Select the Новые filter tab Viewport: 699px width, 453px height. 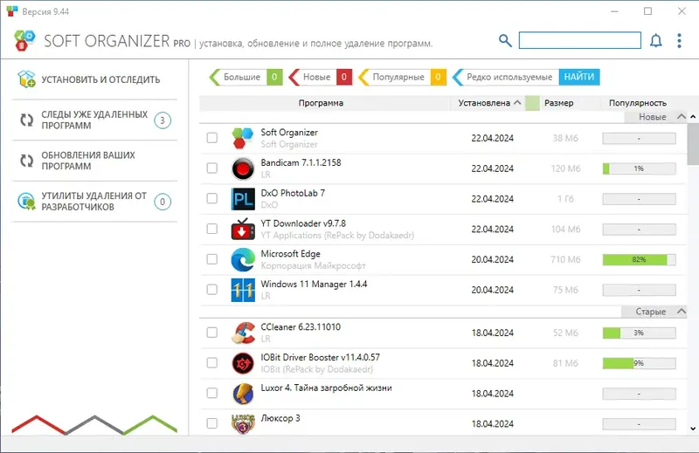pyautogui.click(x=320, y=77)
